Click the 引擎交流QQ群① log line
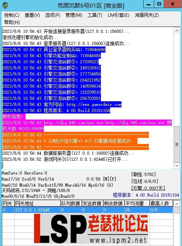 click(51, 62)
